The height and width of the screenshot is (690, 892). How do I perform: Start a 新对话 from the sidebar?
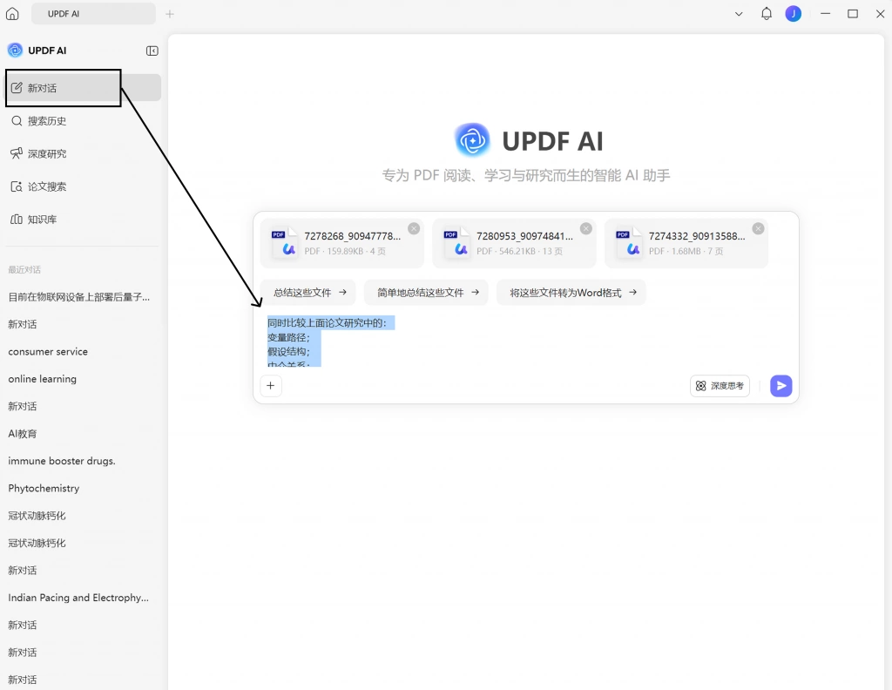[83, 88]
